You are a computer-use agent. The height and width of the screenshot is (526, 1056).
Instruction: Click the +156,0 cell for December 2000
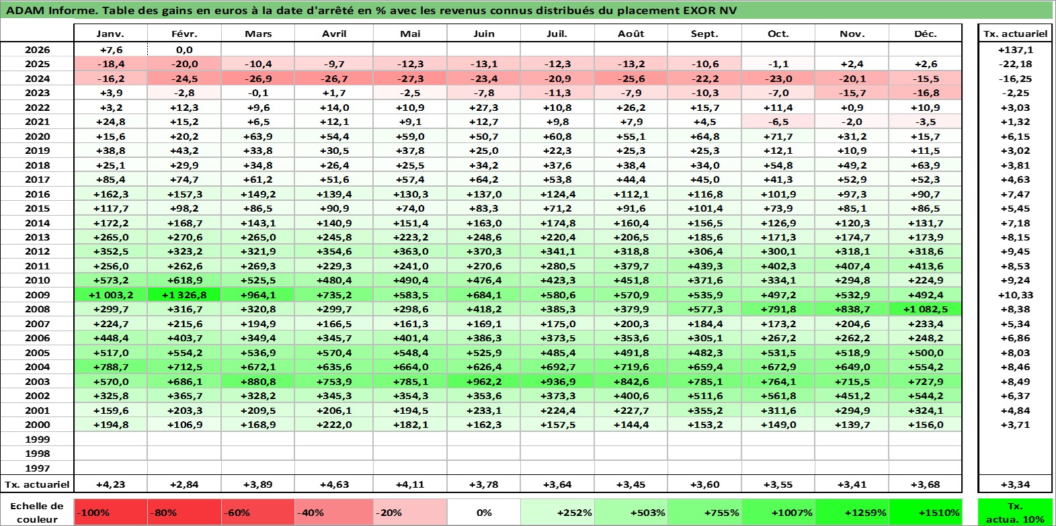pyautogui.click(x=925, y=425)
